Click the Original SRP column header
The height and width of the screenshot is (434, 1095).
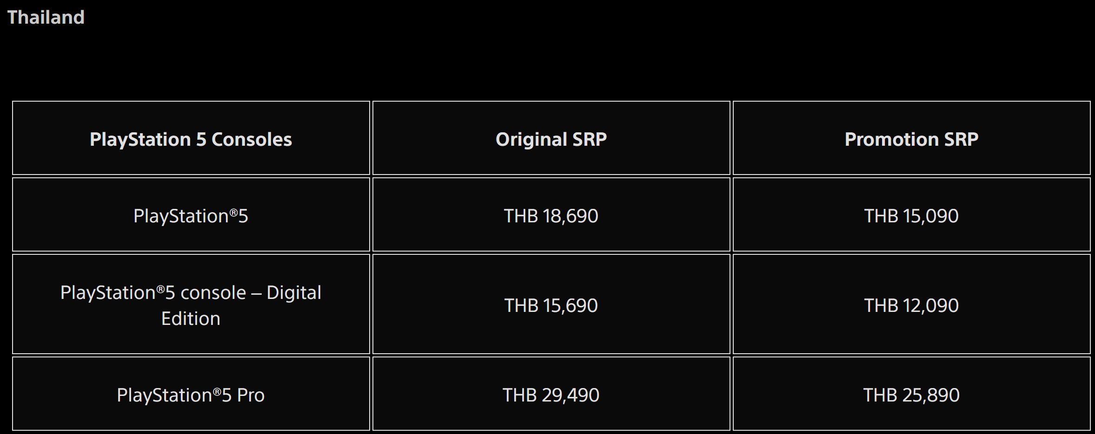click(551, 139)
